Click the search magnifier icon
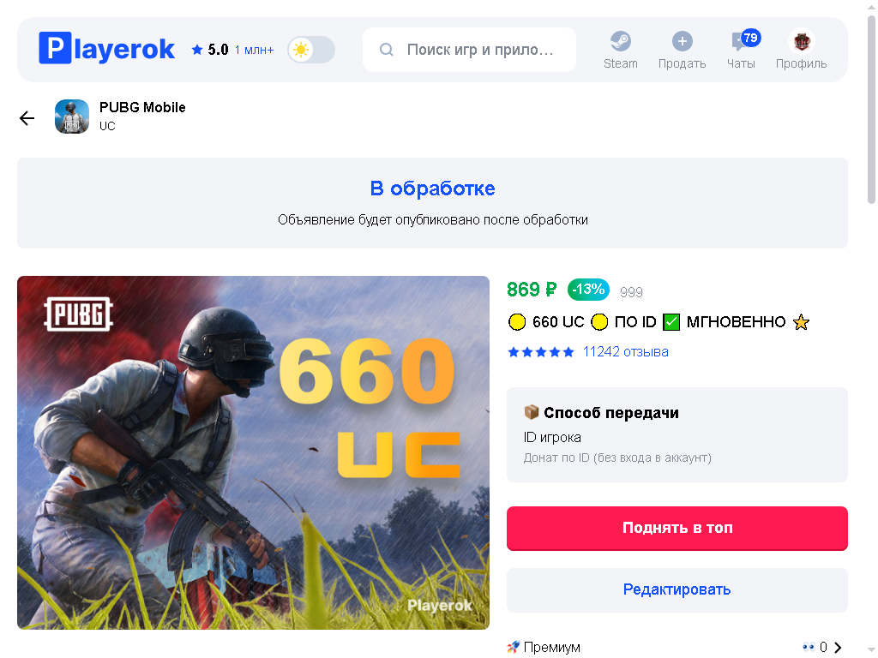This screenshot has width=878, height=658. tap(387, 50)
